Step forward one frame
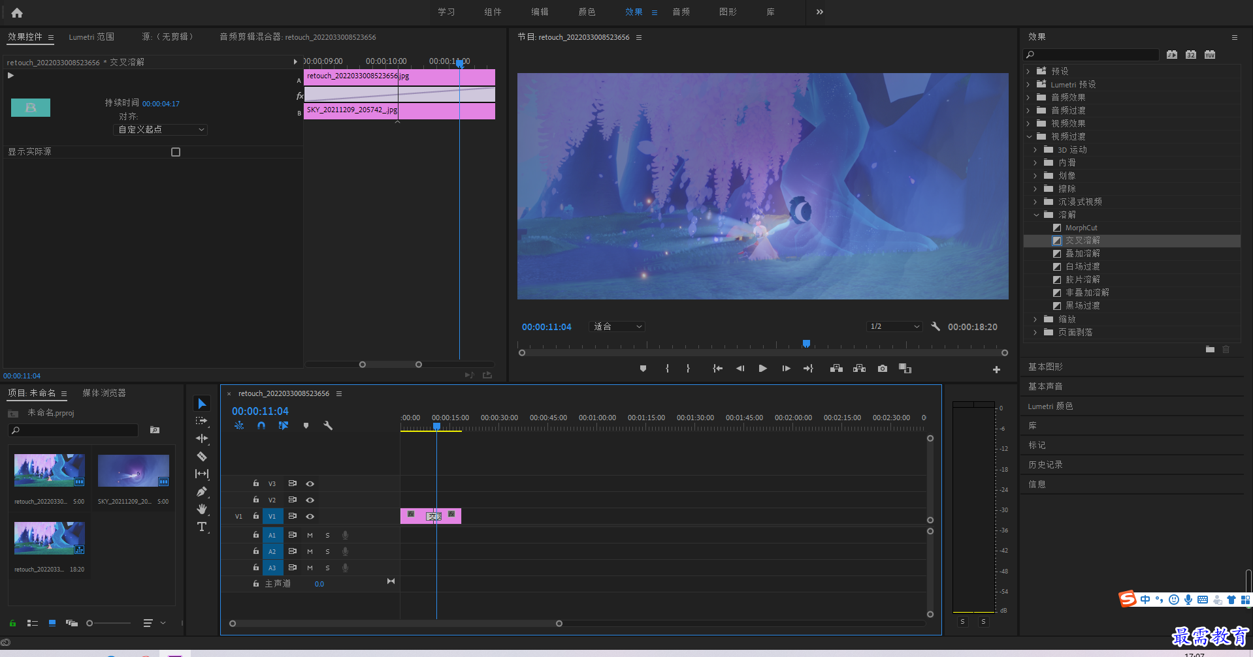This screenshot has width=1253, height=657. (786, 369)
